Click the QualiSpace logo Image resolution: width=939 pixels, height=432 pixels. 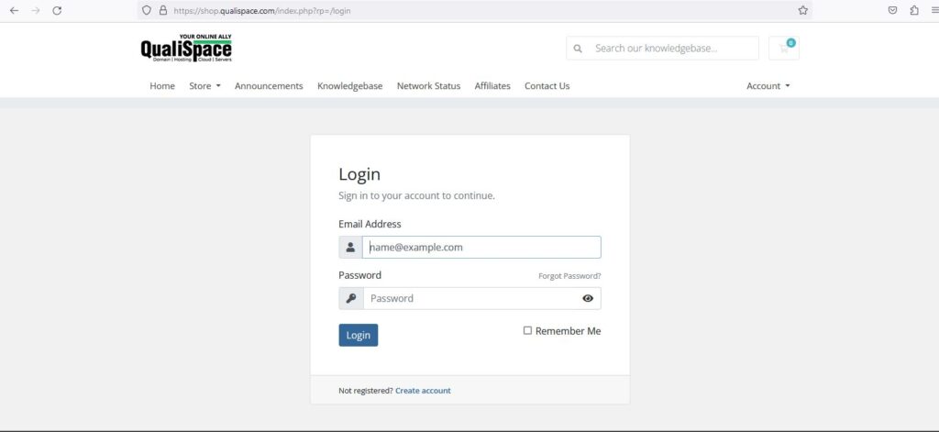(x=186, y=48)
